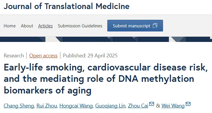Click the dark blue decorative banner strip
The image size is (212, 113).
tap(106, 39)
